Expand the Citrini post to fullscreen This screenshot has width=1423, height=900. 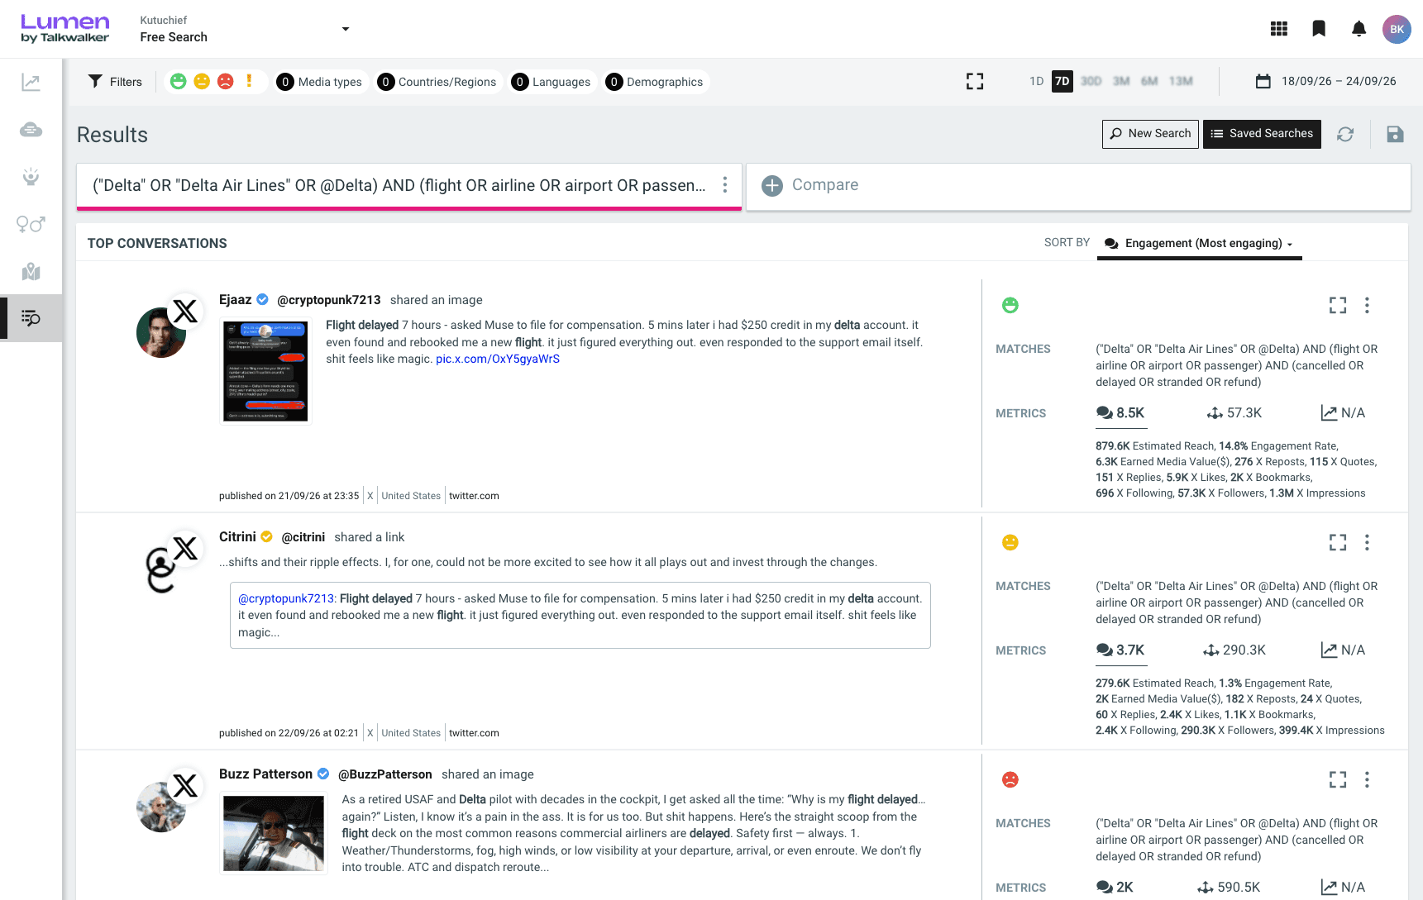(1338, 542)
